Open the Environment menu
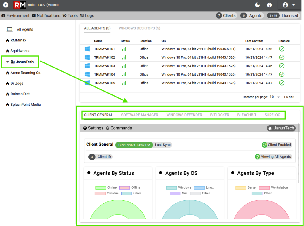304x226 pixels. pyautogui.click(x=15, y=16)
